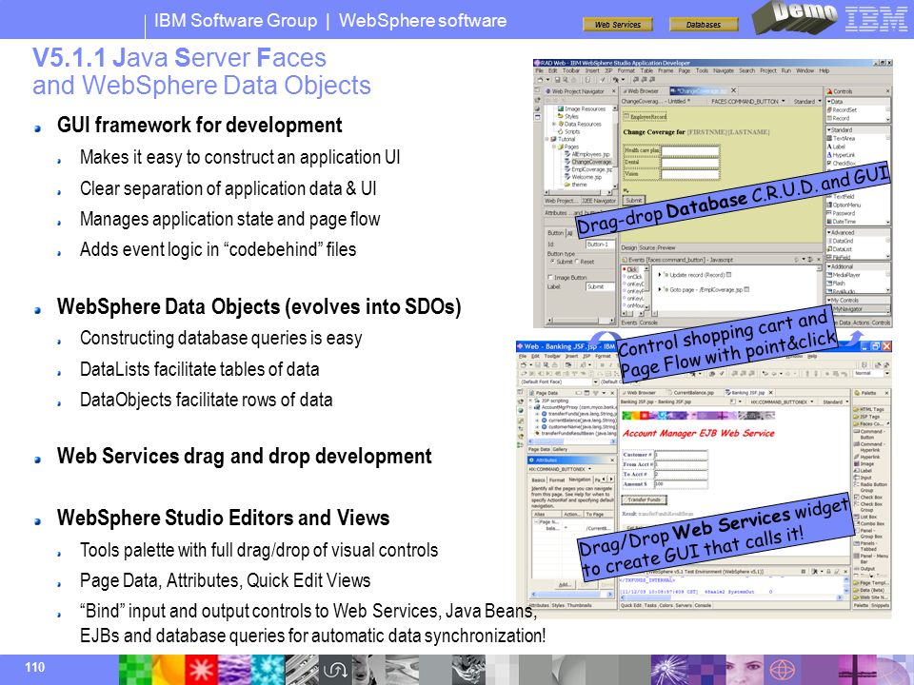Viewport: 914px width, 685px height.
Task: Open the Servers tab in bottom panel
Action: click(684, 606)
